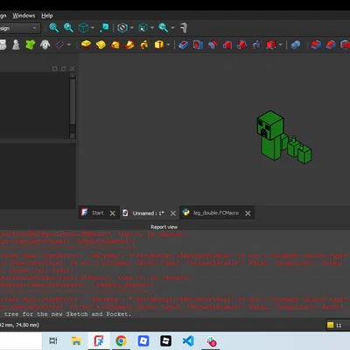This screenshot has height=350, width=350.
Task: Click the Report view title
Action: pyautogui.click(x=164, y=227)
